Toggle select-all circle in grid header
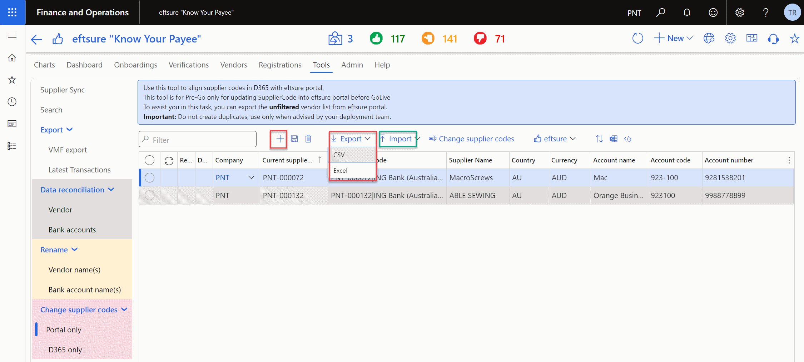The image size is (804, 362). pyautogui.click(x=150, y=160)
